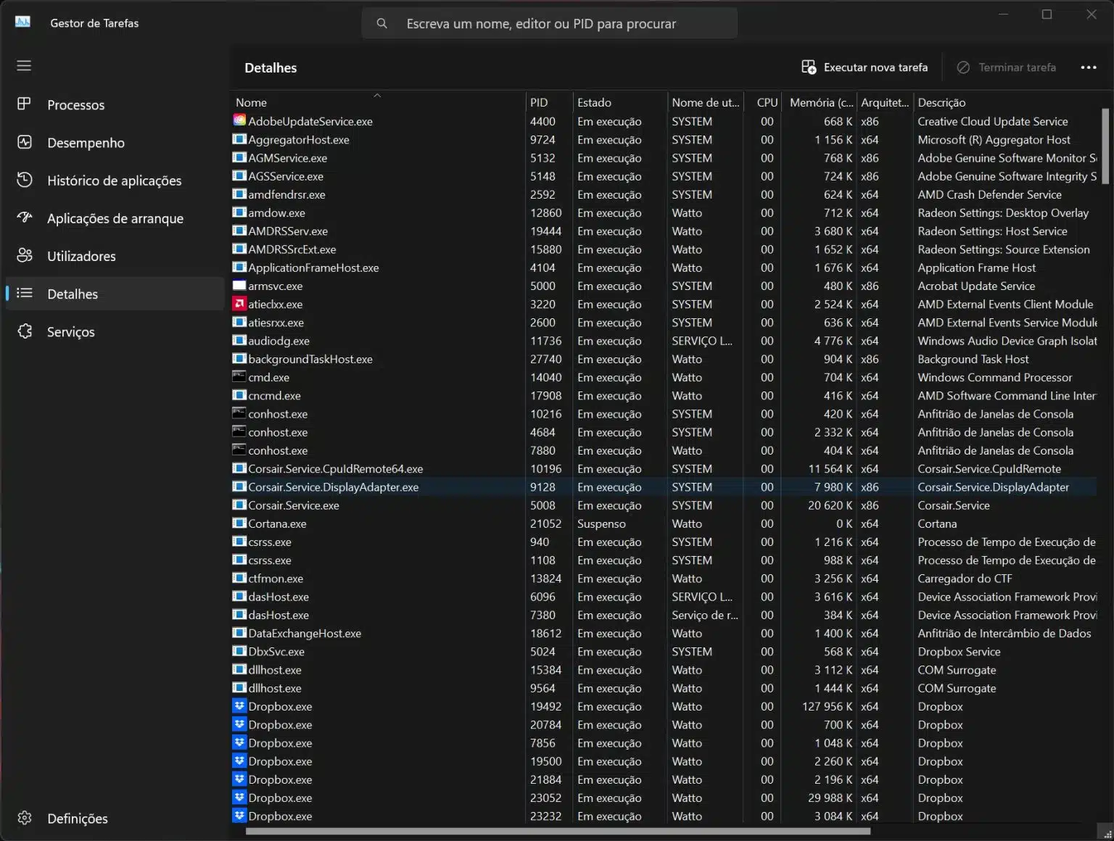Select the audiodg.exe process
Viewport: 1114px width, 841px height.
click(x=664, y=340)
